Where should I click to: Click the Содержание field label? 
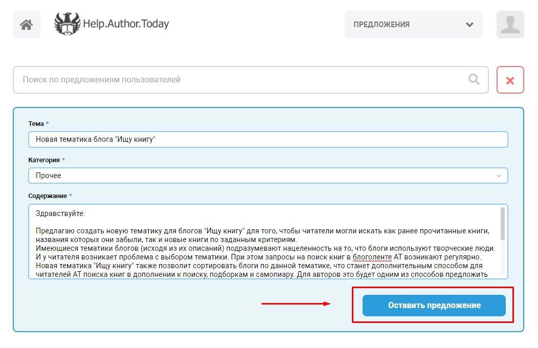pyautogui.click(x=48, y=196)
